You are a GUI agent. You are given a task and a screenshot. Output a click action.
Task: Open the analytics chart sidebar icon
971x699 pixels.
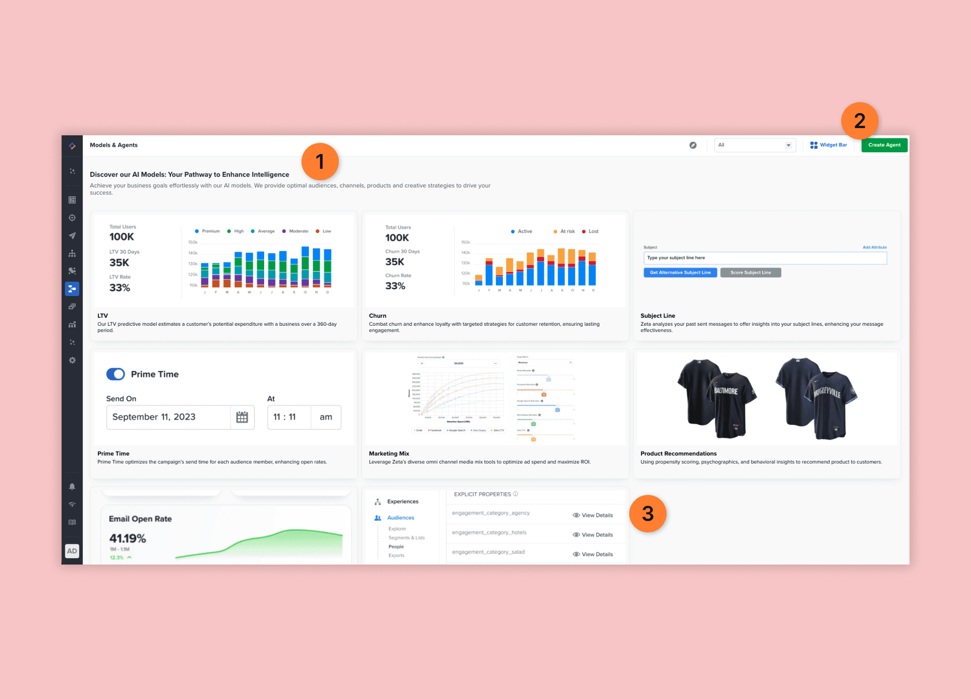coord(72,324)
